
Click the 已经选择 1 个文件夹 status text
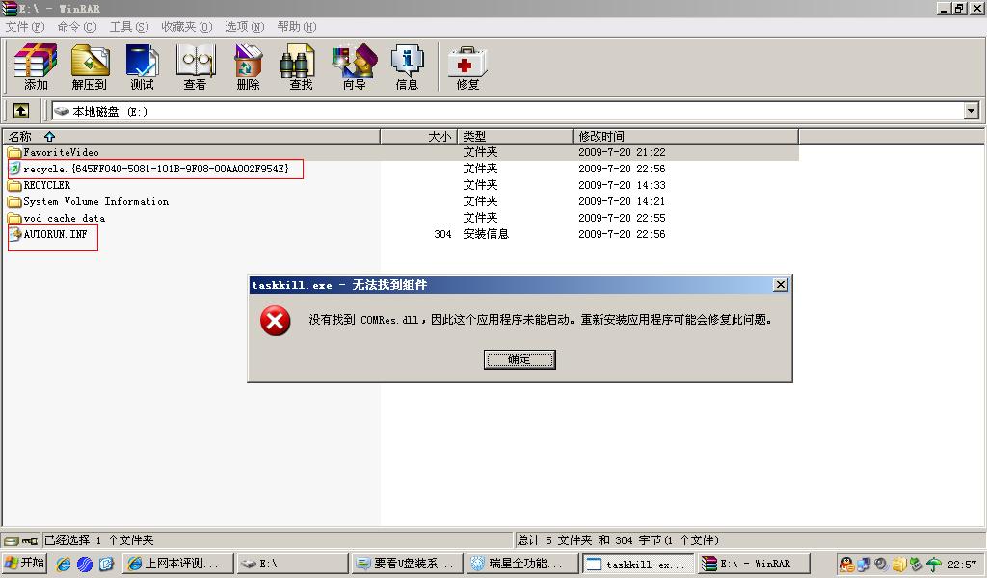[x=98, y=540]
